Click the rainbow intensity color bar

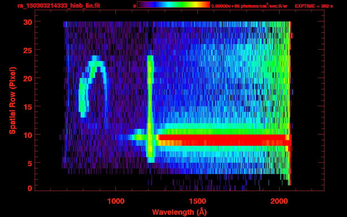point(173,5)
